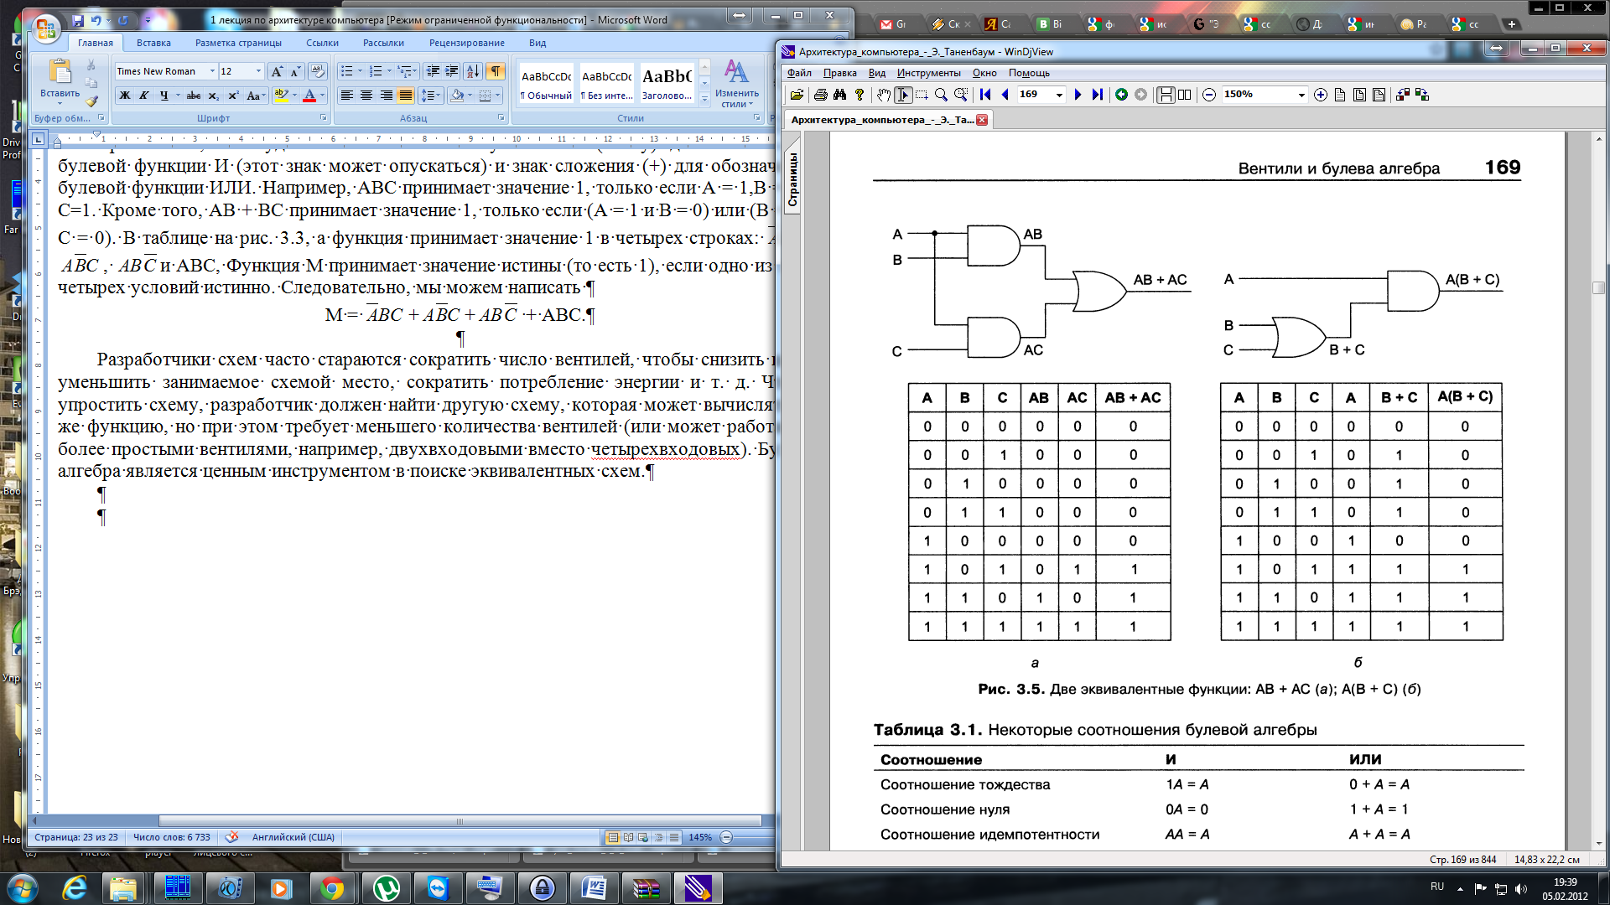Click Word zoom out slider button

click(727, 837)
